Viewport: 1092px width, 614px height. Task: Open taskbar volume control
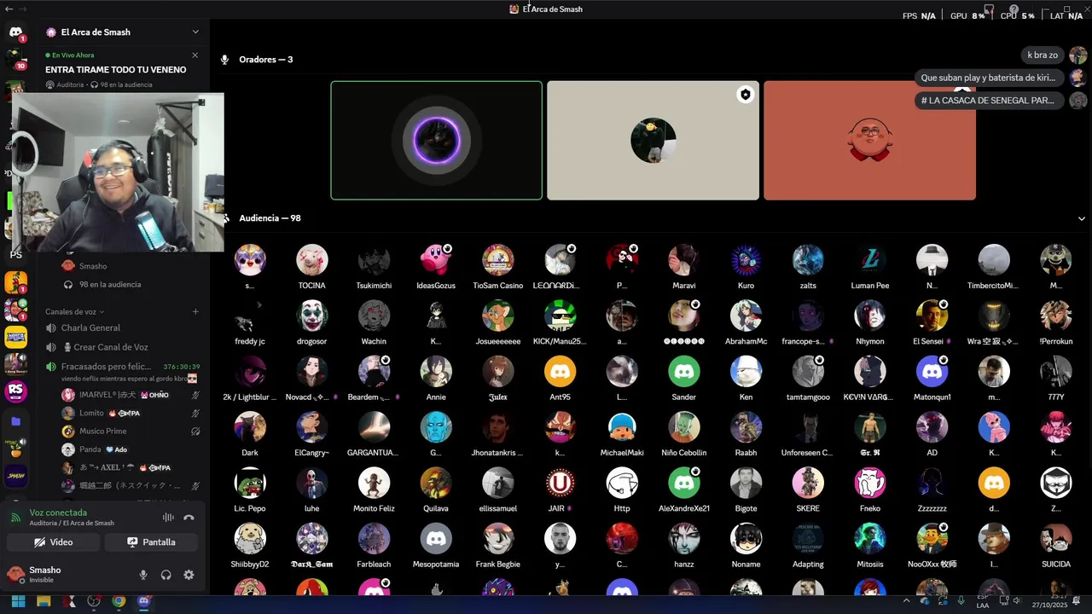click(1016, 601)
